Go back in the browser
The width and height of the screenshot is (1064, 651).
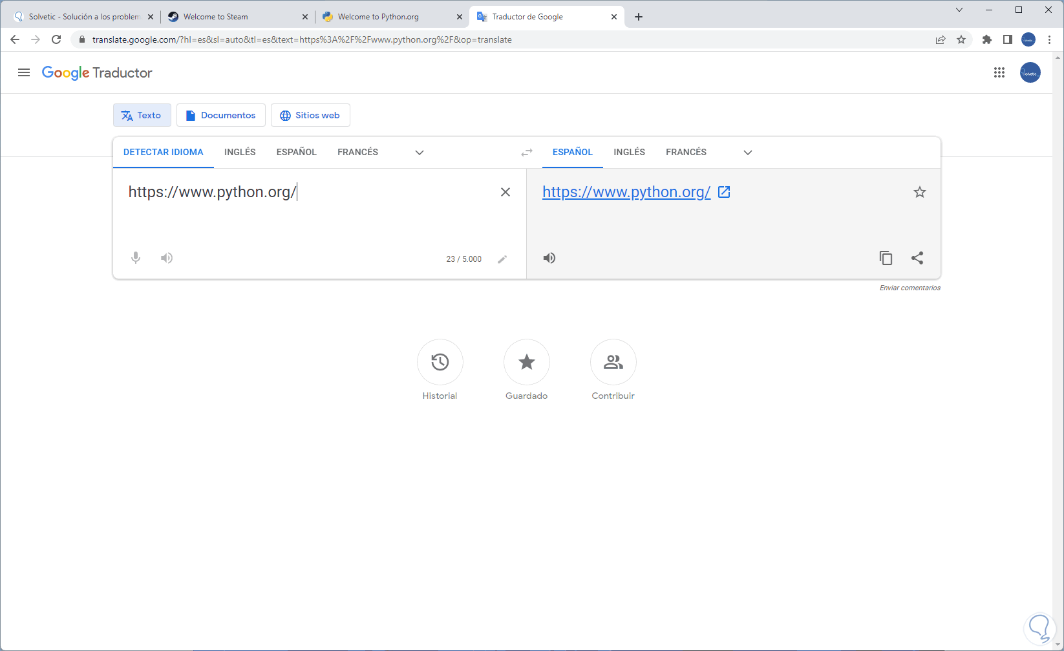(15, 39)
